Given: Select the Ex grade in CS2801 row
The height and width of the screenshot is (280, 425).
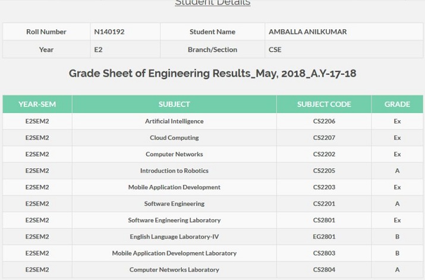Looking at the screenshot, I should pyautogui.click(x=397, y=220).
